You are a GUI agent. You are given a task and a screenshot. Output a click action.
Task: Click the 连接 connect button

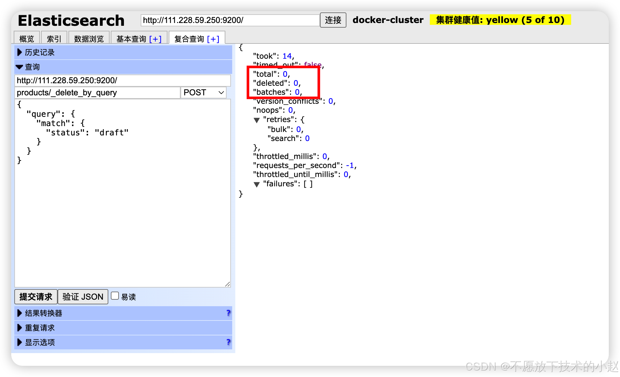(x=333, y=20)
